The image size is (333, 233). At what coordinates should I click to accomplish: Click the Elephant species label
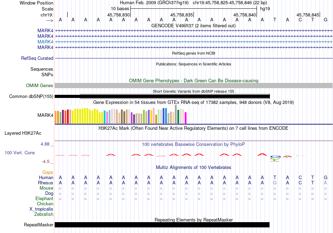pos(44,199)
